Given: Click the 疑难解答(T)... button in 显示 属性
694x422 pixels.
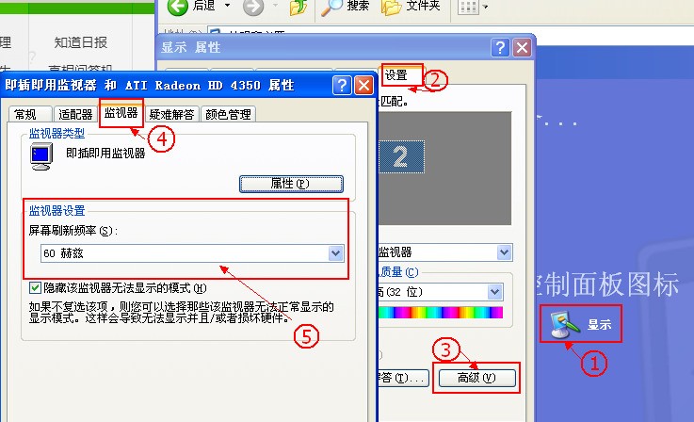Looking at the screenshot, I should coord(403,378).
